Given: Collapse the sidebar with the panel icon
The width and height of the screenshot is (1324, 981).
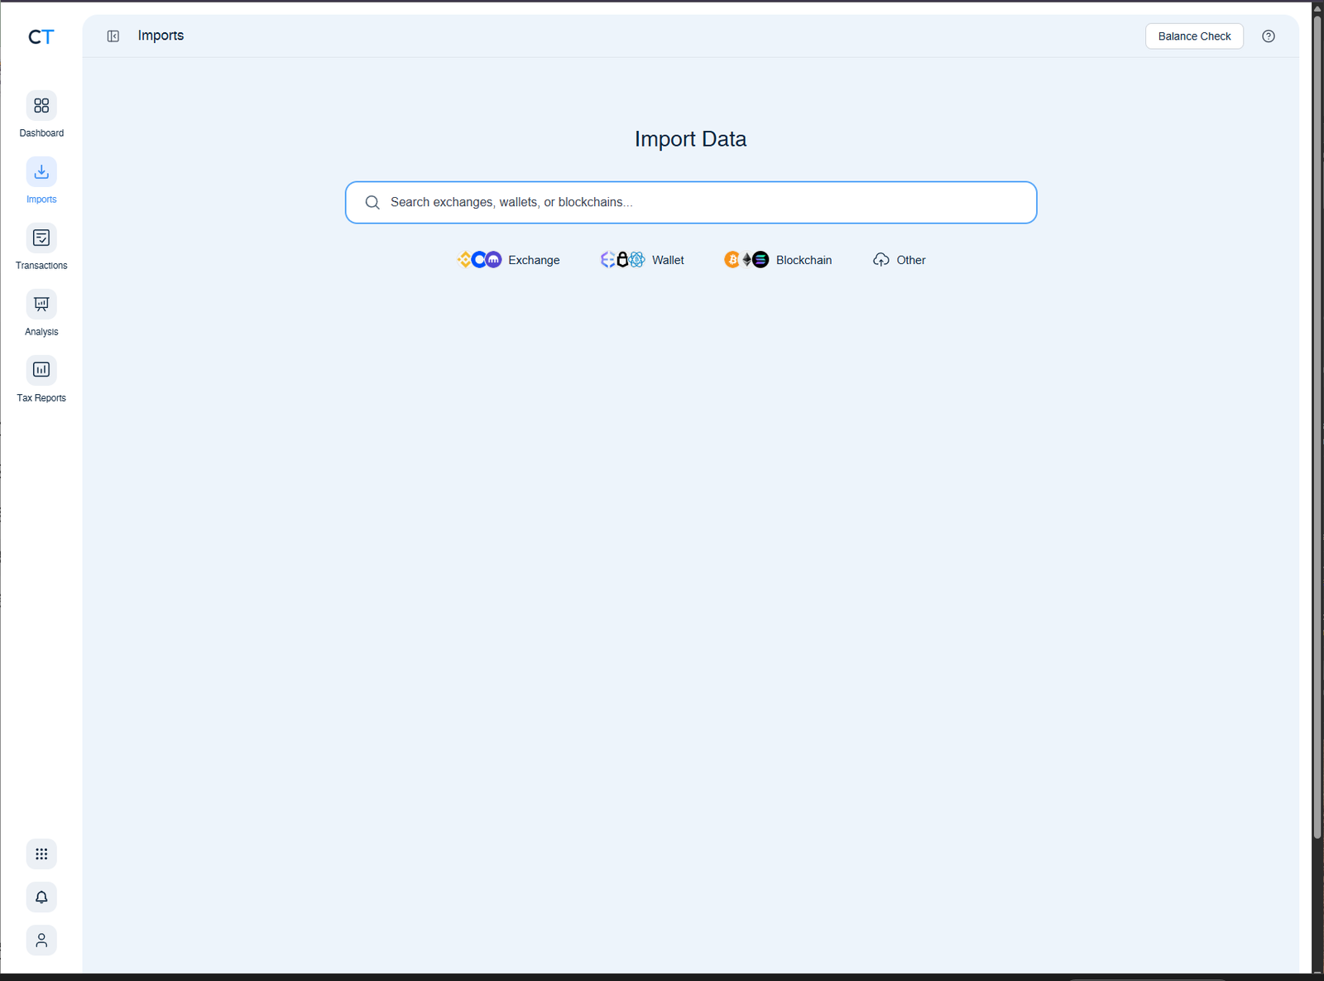Looking at the screenshot, I should 113,36.
